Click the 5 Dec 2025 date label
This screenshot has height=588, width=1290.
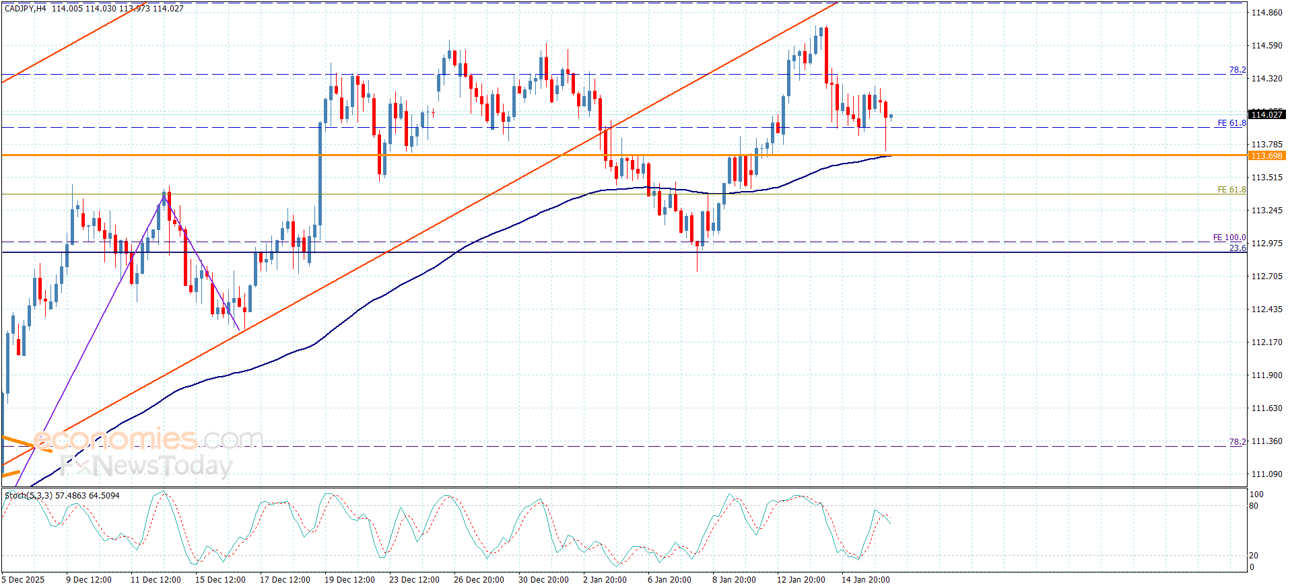[x=24, y=580]
